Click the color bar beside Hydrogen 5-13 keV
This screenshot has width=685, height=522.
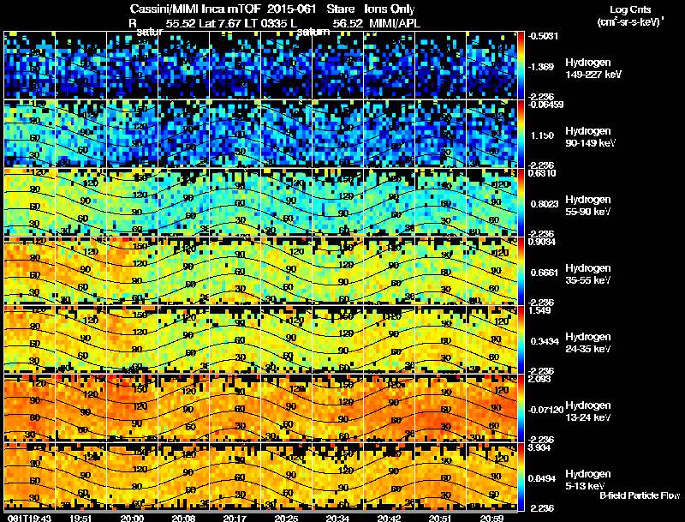[x=521, y=477]
